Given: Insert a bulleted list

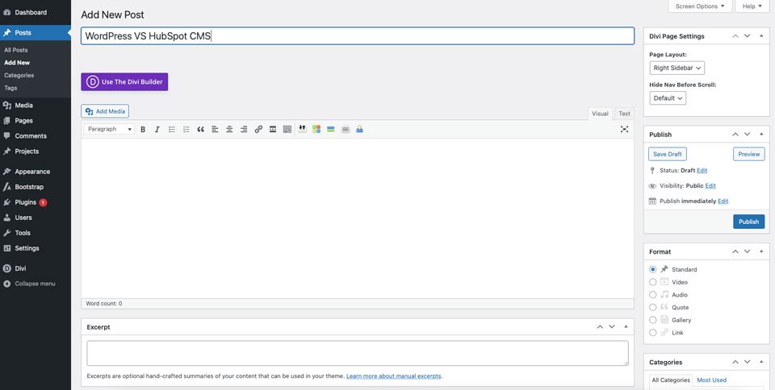Looking at the screenshot, I should pos(171,129).
